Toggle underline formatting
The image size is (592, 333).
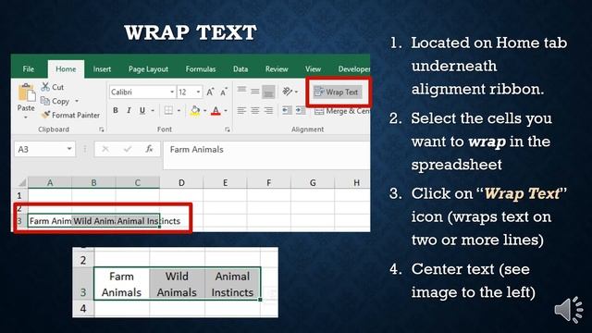tap(142, 110)
